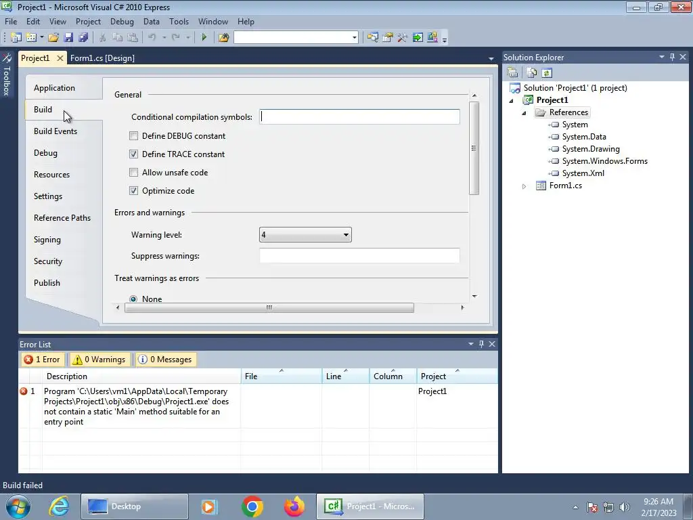Viewport: 693px width, 520px height.
Task: Toggle the 0 Warnings filter button
Action: 100,360
